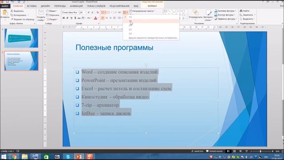This screenshot has height=160, width=284.
Task: Switch to the АНИМАЦИЯ (Animation) tab
Action: pyautogui.click(x=76, y=6)
